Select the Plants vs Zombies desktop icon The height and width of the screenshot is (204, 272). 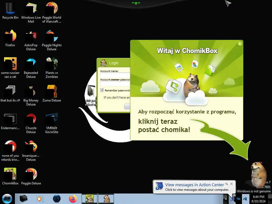(52, 68)
